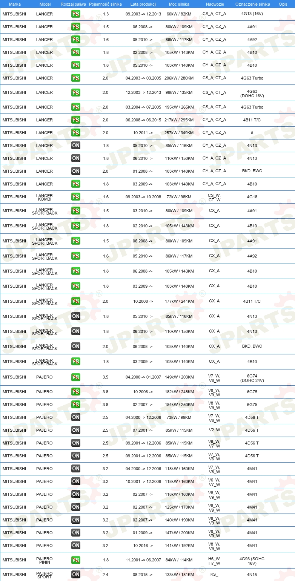Click engine capacity 1.3 cell
This screenshot has height=581, width=295.
[x=105, y=14]
